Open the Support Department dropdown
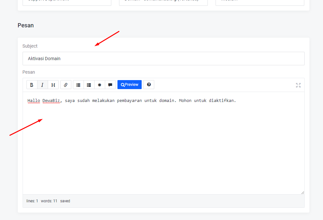This screenshot has width=323, height=220. [x=67, y=2]
